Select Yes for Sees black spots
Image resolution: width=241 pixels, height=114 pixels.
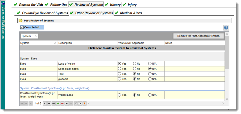tap(119, 69)
